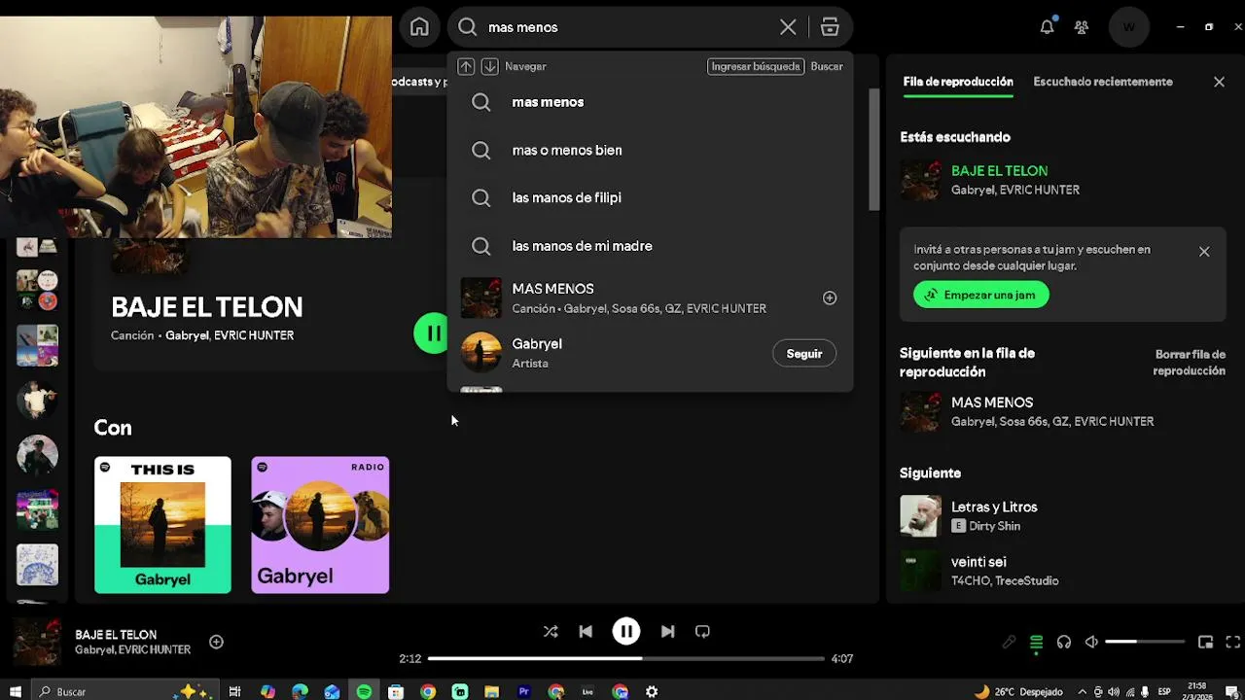Enter full screen mode
The width and height of the screenshot is (1245, 700).
click(1232, 642)
